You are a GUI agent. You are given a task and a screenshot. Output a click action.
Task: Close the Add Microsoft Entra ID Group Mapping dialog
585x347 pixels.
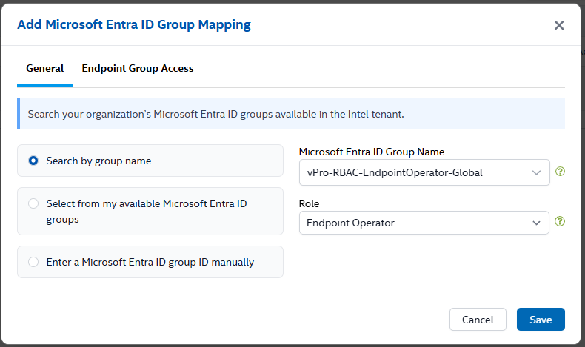pyautogui.click(x=559, y=25)
